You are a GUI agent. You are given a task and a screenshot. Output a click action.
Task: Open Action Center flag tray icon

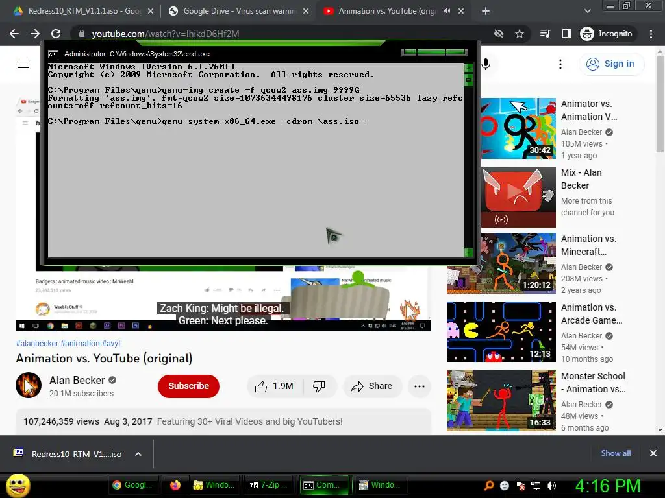coord(520,486)
